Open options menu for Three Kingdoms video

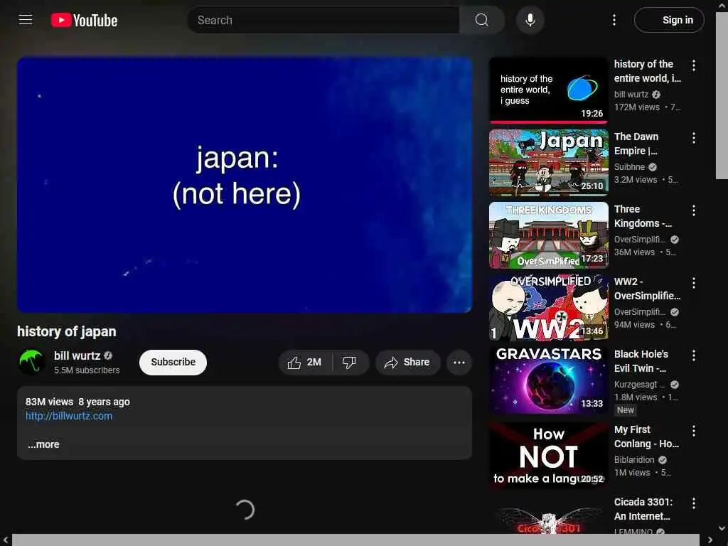coord(694,210)
